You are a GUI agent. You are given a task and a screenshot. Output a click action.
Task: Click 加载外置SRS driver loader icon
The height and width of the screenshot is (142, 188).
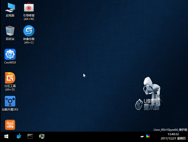tap(10, 101)
